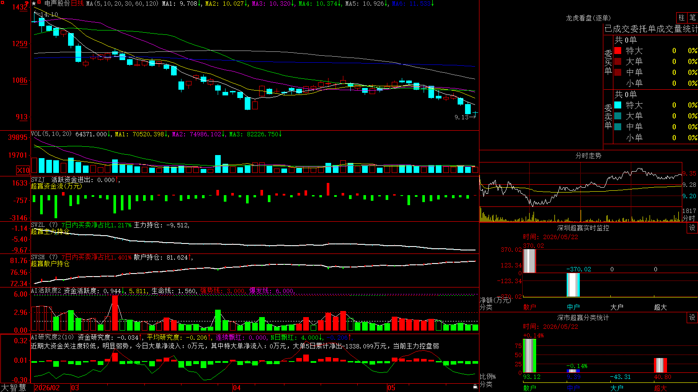The width and height of the screenshot is (698, 392).
Task: Switch to 笔 tick view
Action: point(692,18)
